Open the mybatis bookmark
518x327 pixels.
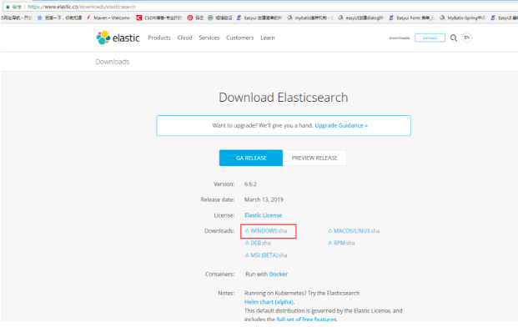[x=310, y=18]
